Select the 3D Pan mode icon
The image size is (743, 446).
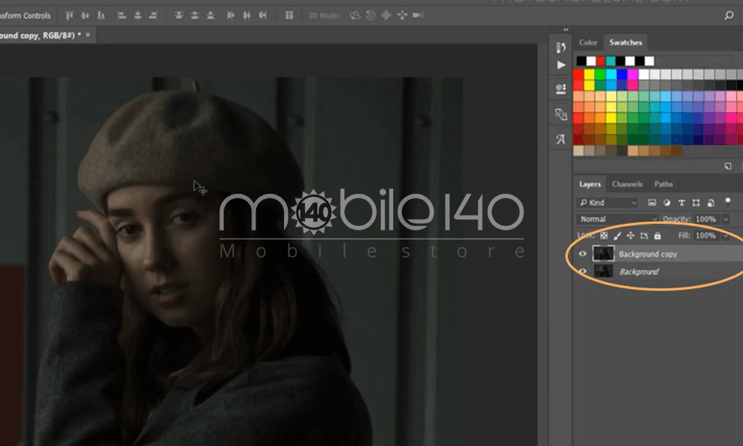tap(386, 15)
